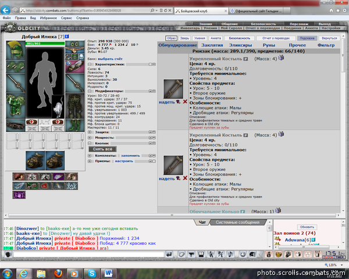
Task: Click the Обновить button in user list
Action: coord(307,227)
